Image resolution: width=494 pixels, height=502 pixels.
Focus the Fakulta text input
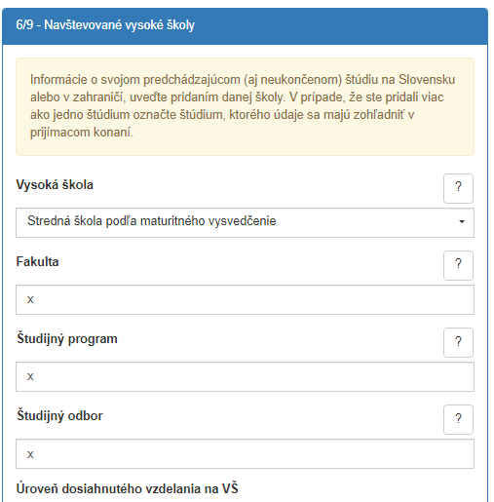(245, 299)
